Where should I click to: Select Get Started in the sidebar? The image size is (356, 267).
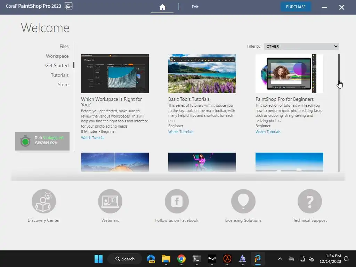[57, 65]
